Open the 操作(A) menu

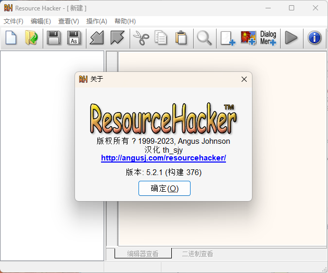(x=96, y=21)
